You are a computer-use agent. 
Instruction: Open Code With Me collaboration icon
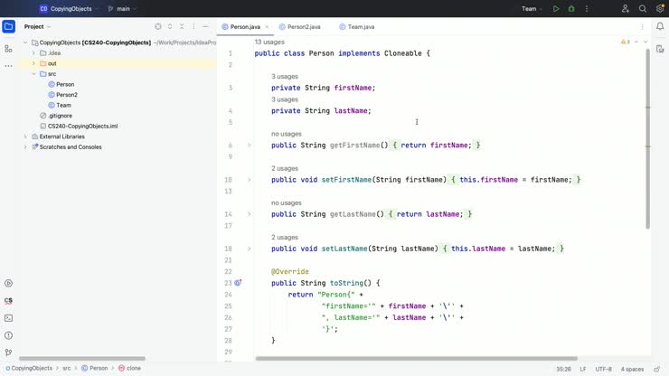click(626, 8)
